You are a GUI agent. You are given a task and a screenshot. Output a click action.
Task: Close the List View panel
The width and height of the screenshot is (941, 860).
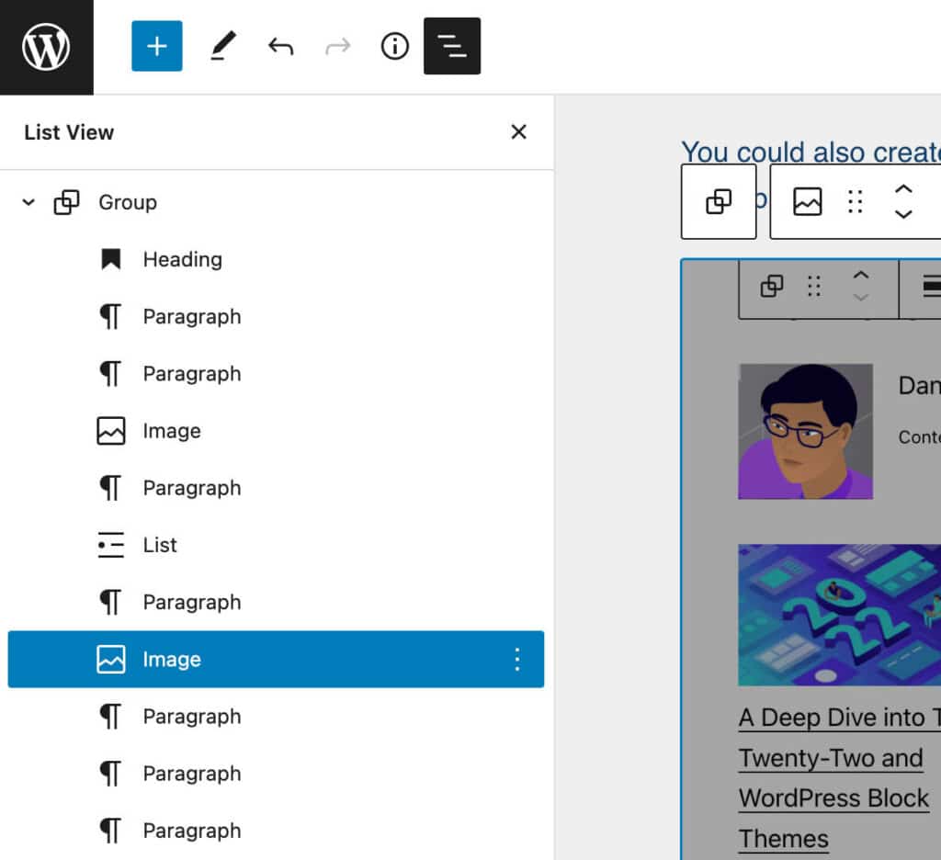[518, 131]
